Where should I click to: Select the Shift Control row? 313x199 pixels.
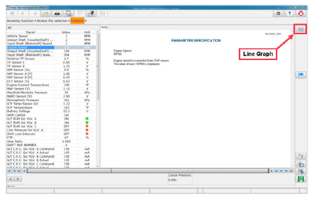pyautogui.click(x=52, y=115)
